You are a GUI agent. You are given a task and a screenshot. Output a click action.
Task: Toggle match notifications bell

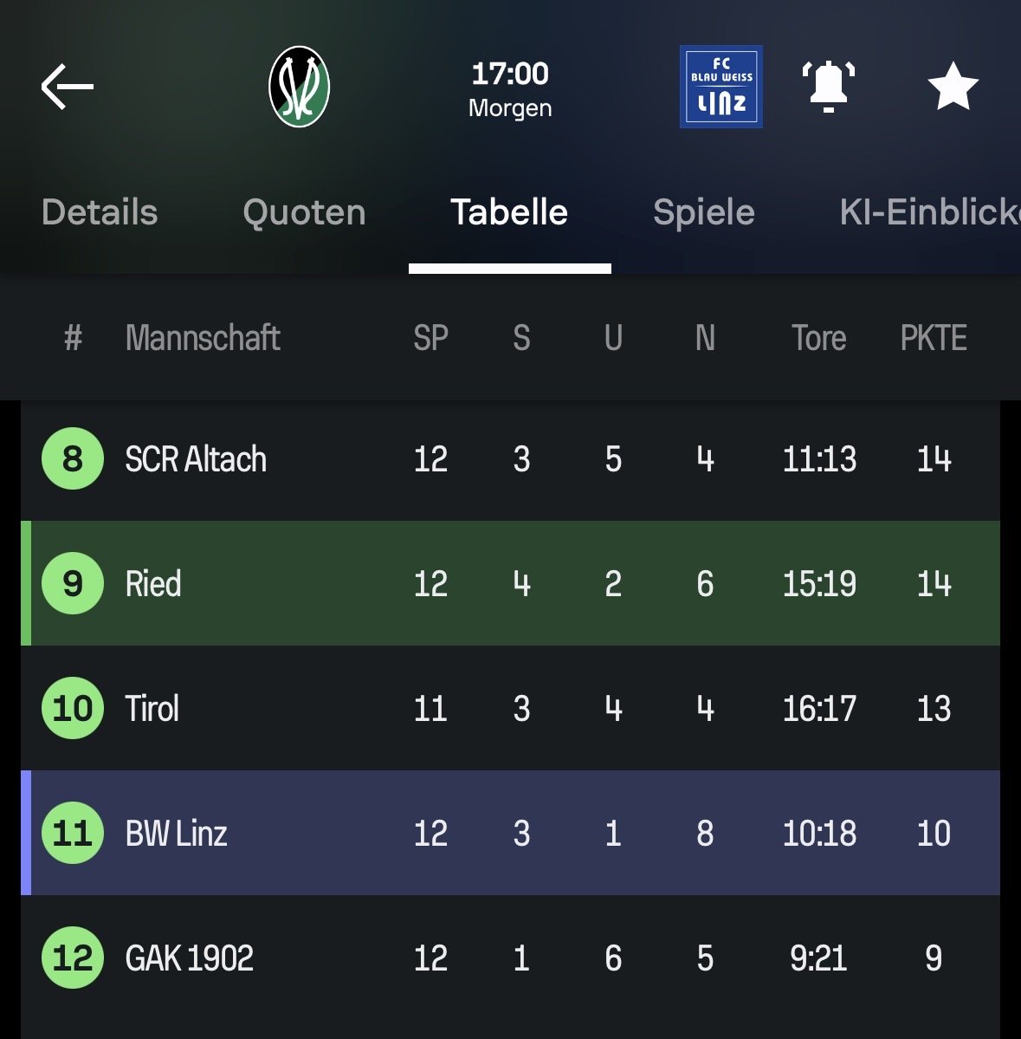pos(828,87)
